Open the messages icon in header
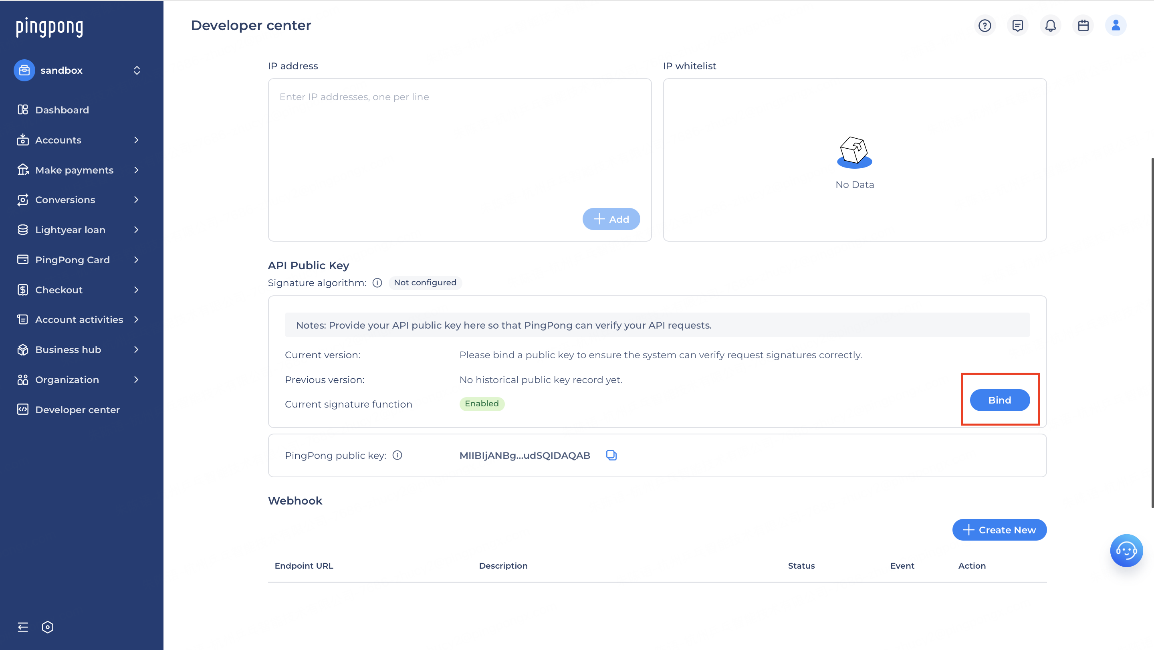1154x650 pixels. pos(1017,26)
